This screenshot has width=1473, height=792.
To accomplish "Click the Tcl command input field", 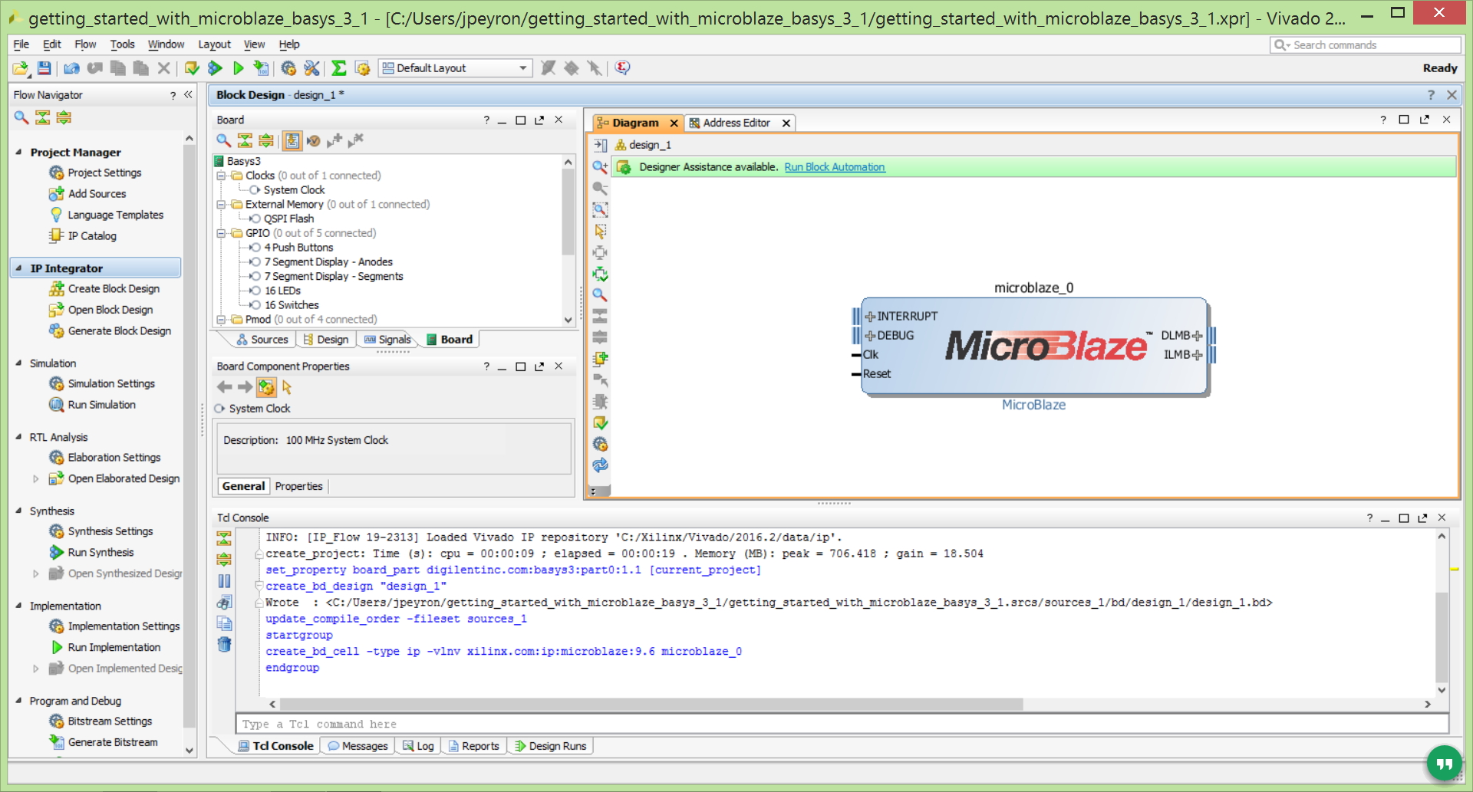I will (842, 725).
